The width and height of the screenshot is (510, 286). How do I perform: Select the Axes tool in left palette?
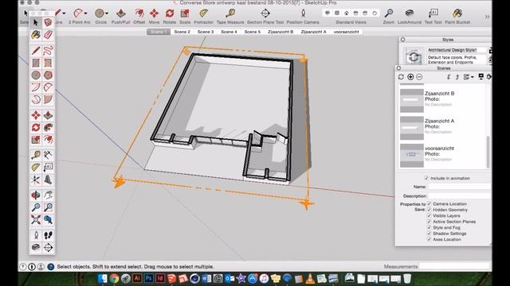point(36,180)
